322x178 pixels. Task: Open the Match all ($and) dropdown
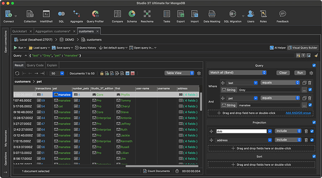pos(238,72)
